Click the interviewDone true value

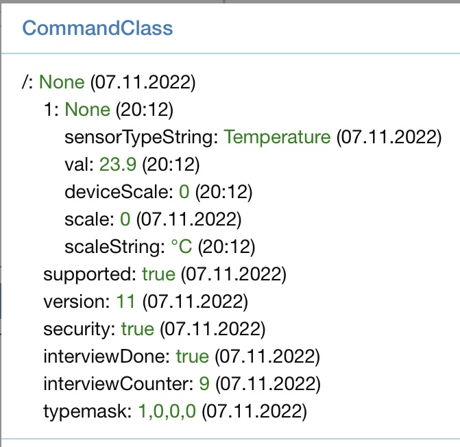[x=192, y=357]
